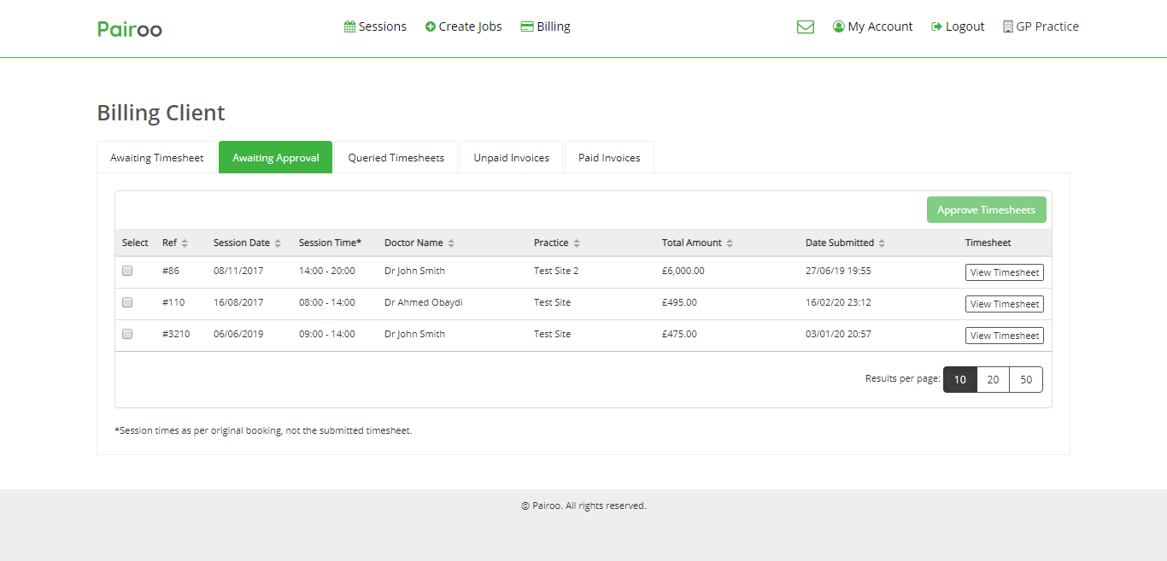Click the Create Jobs plus icon
This screenshot has height=561, width=1167.
(x=431, y=27)
